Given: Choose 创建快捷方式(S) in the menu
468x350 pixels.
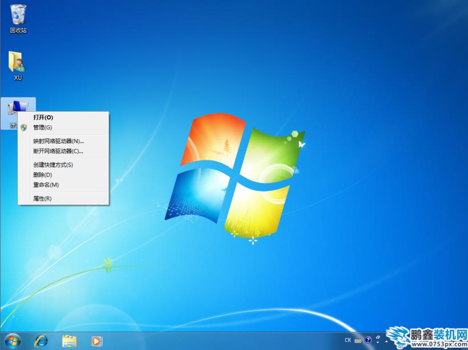Looking at the screenshot, I should (63, 165).
